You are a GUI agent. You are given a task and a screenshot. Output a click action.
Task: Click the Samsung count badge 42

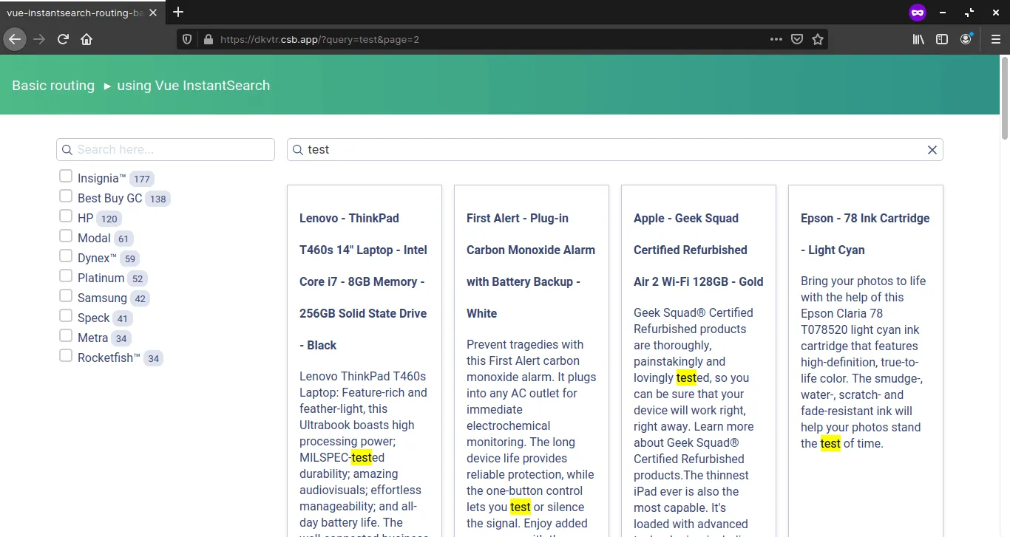140,298
